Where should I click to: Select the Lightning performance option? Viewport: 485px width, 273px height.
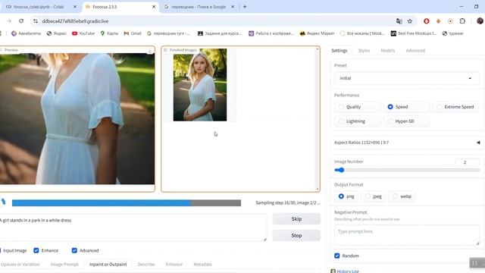[x=357, y=121]
